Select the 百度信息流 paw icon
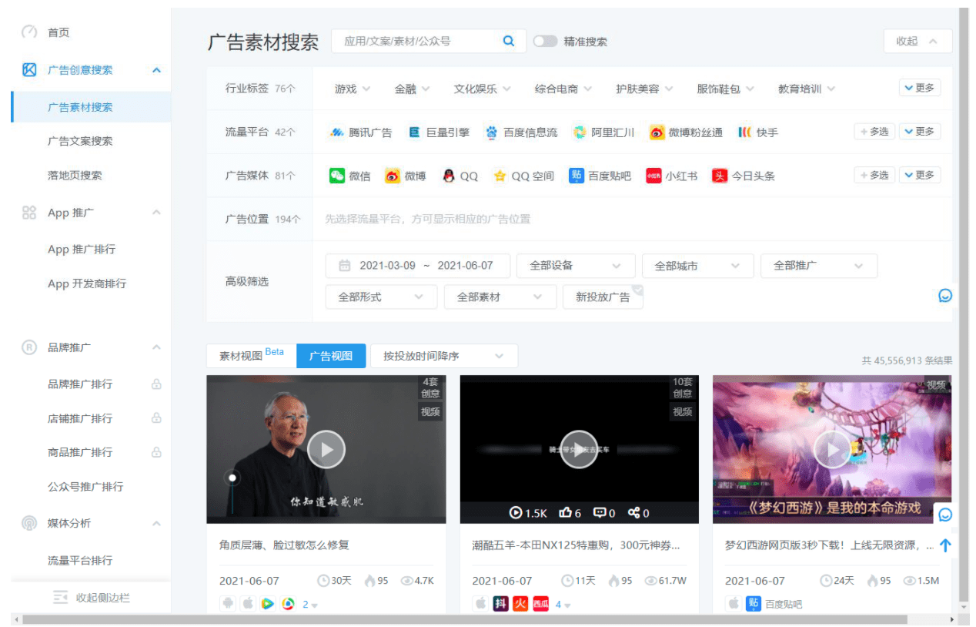Screen dimensions: 976x627 click(x=492, y=132)
